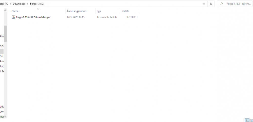Viewport: 253px width, 122px height.
Task: Sort files by Größe column
Action: [x=126, y=11]
